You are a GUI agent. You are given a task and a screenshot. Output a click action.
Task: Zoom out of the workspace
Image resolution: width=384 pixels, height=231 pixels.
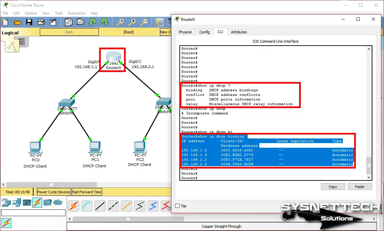[x=144, y=22]
